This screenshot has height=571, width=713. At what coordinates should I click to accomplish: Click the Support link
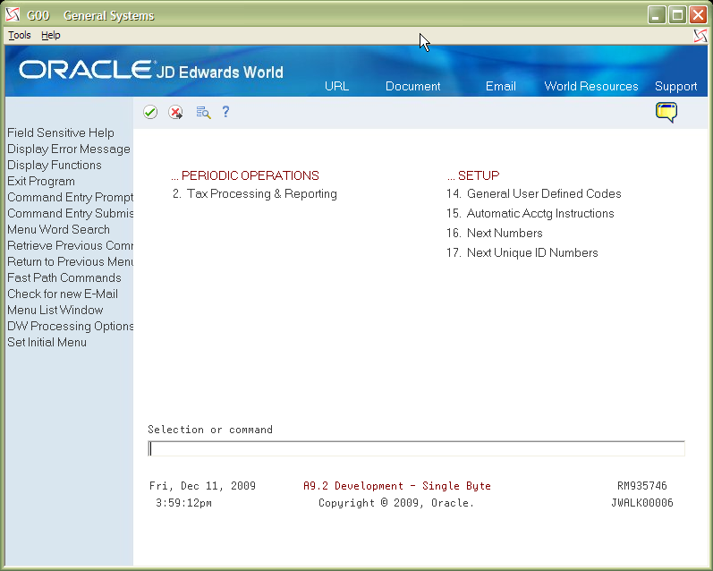675,87
